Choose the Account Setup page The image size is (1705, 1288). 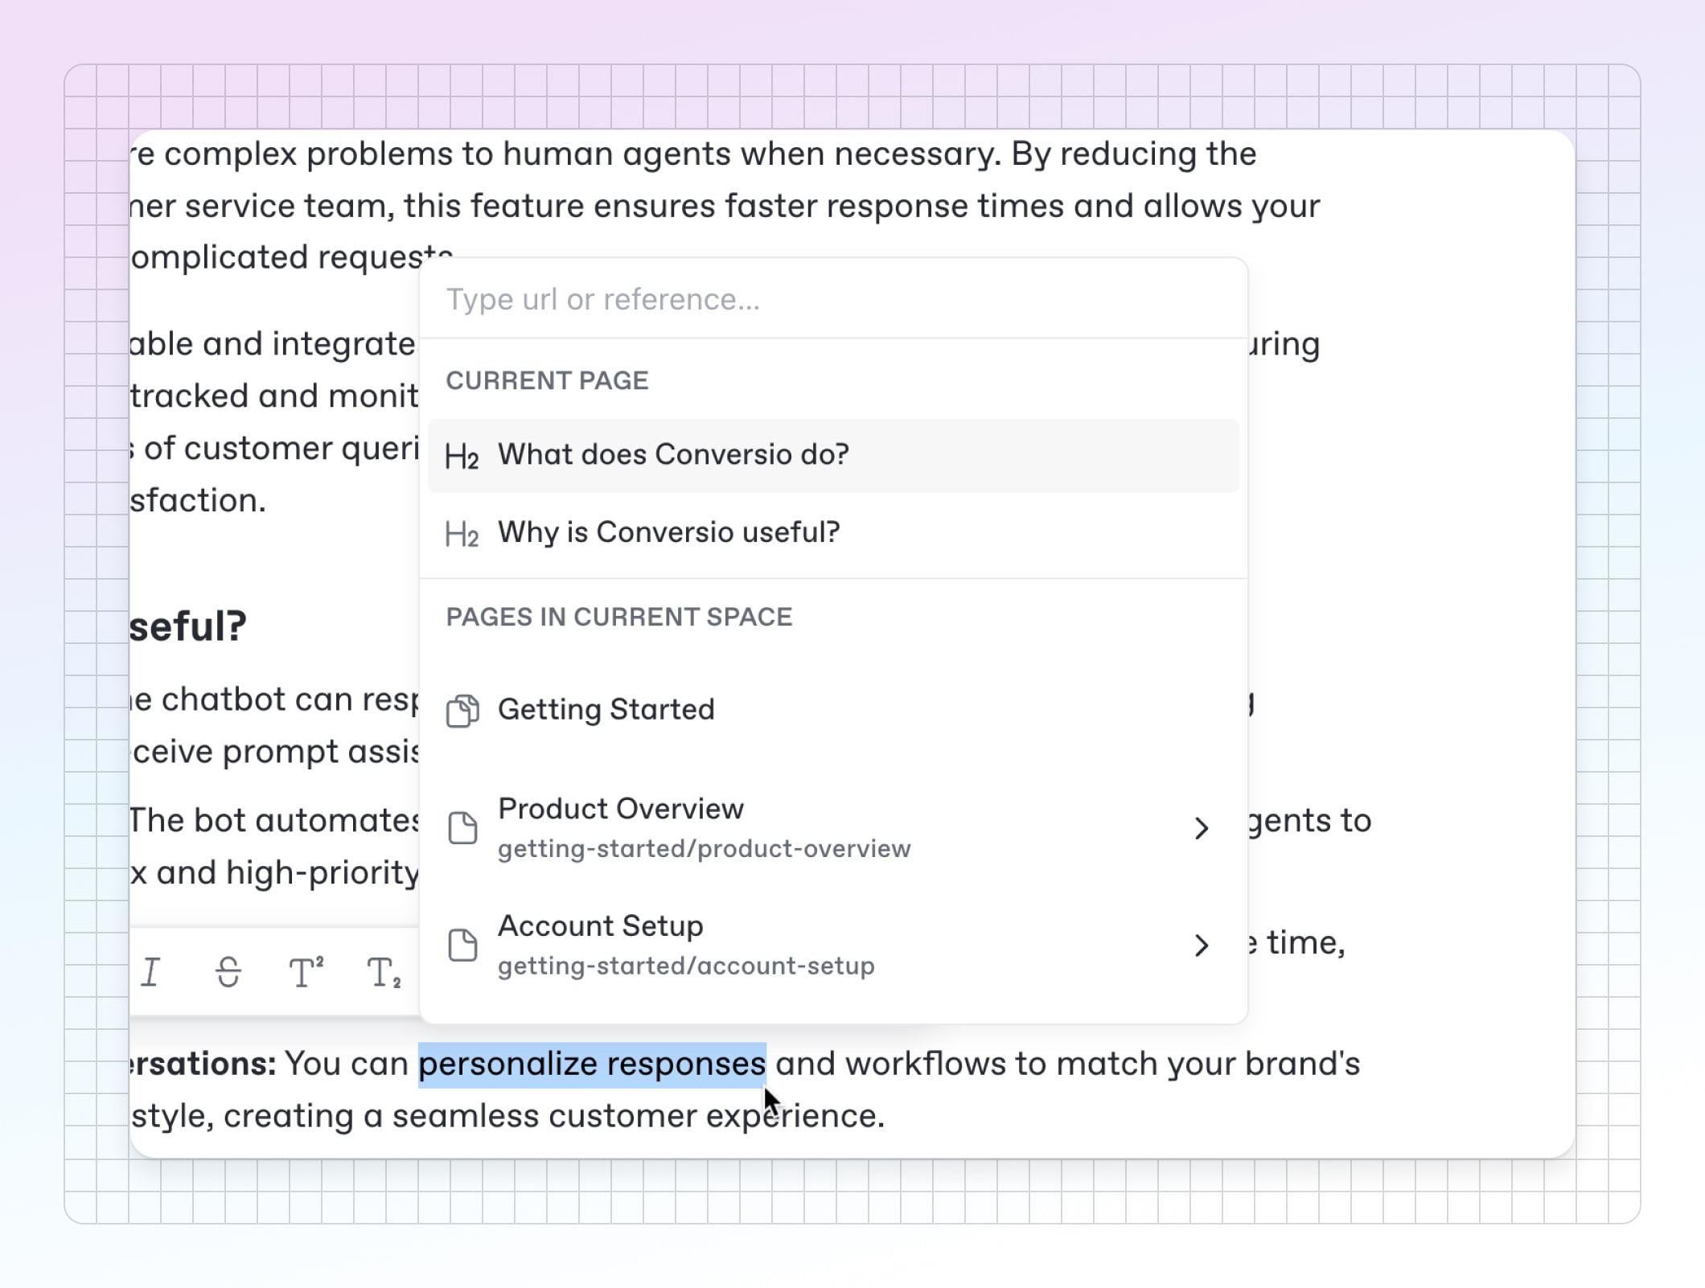point(833,945)
